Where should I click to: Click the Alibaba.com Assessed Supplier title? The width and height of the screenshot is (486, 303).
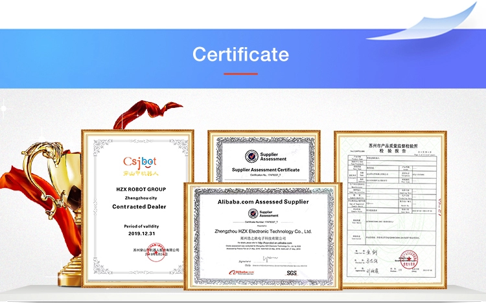262,202
